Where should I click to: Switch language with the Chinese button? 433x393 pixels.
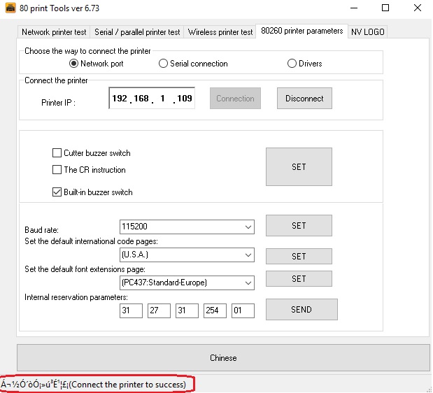pos(223,358)
